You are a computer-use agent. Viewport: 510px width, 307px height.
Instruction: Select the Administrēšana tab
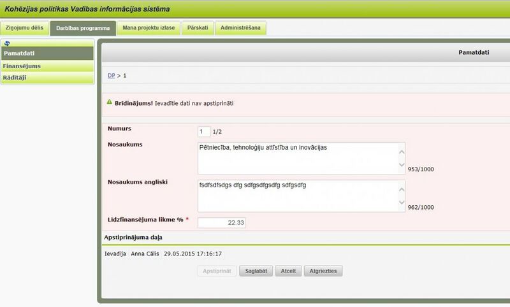[240, 28]
